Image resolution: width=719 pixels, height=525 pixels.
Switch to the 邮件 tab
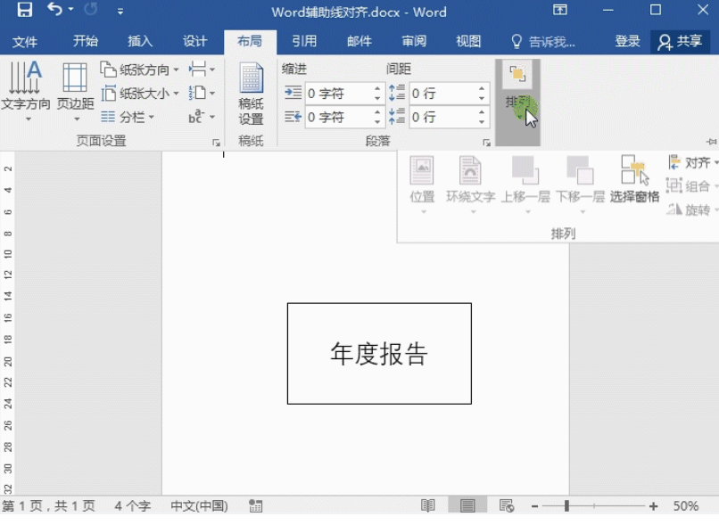pyautogui.click(x=359, y=41)
